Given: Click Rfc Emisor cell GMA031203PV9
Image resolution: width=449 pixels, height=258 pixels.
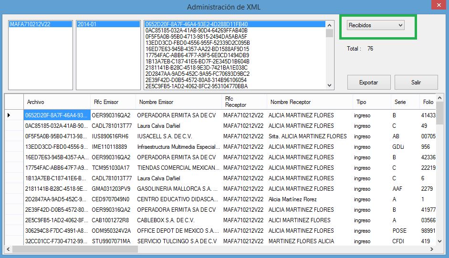Looking at the screenshot, I should click(x=113, y=189).
